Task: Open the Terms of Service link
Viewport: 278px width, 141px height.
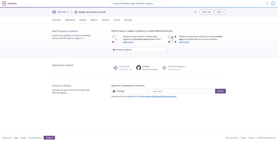Action: click(x=232, y=138)
